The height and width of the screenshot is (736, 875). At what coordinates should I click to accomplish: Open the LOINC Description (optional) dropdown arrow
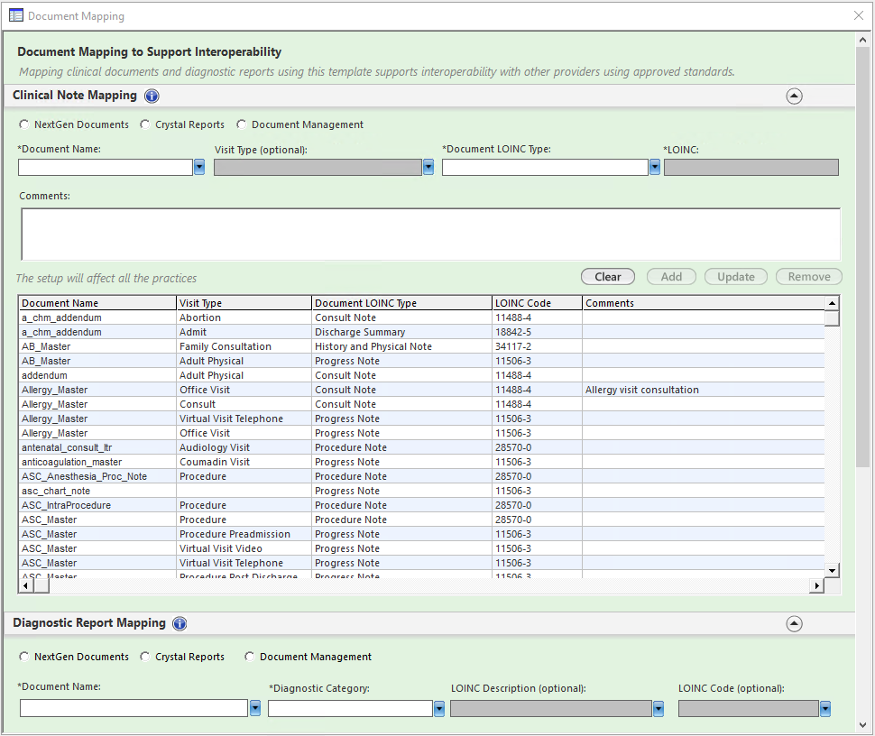point(659,708)
